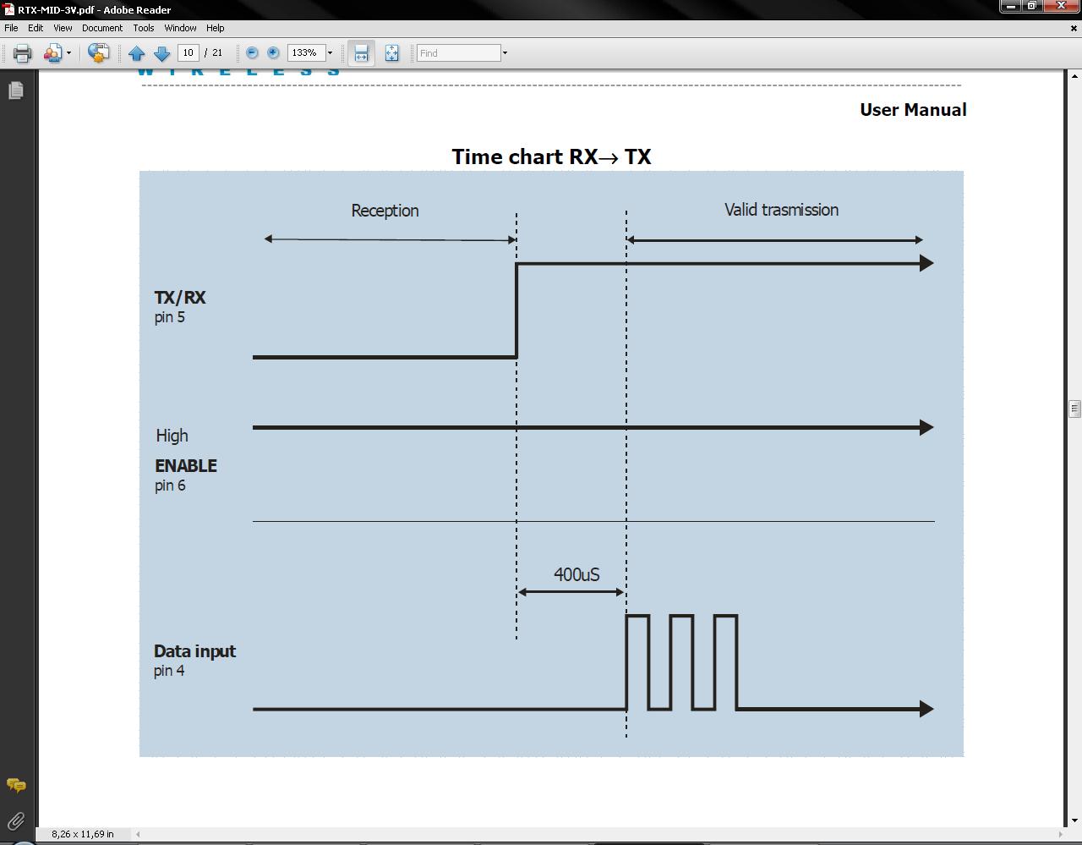Viewport: 1082px width, 845px height.
Task: Open the Attachments paperclip panel
Action: (15, 820)
